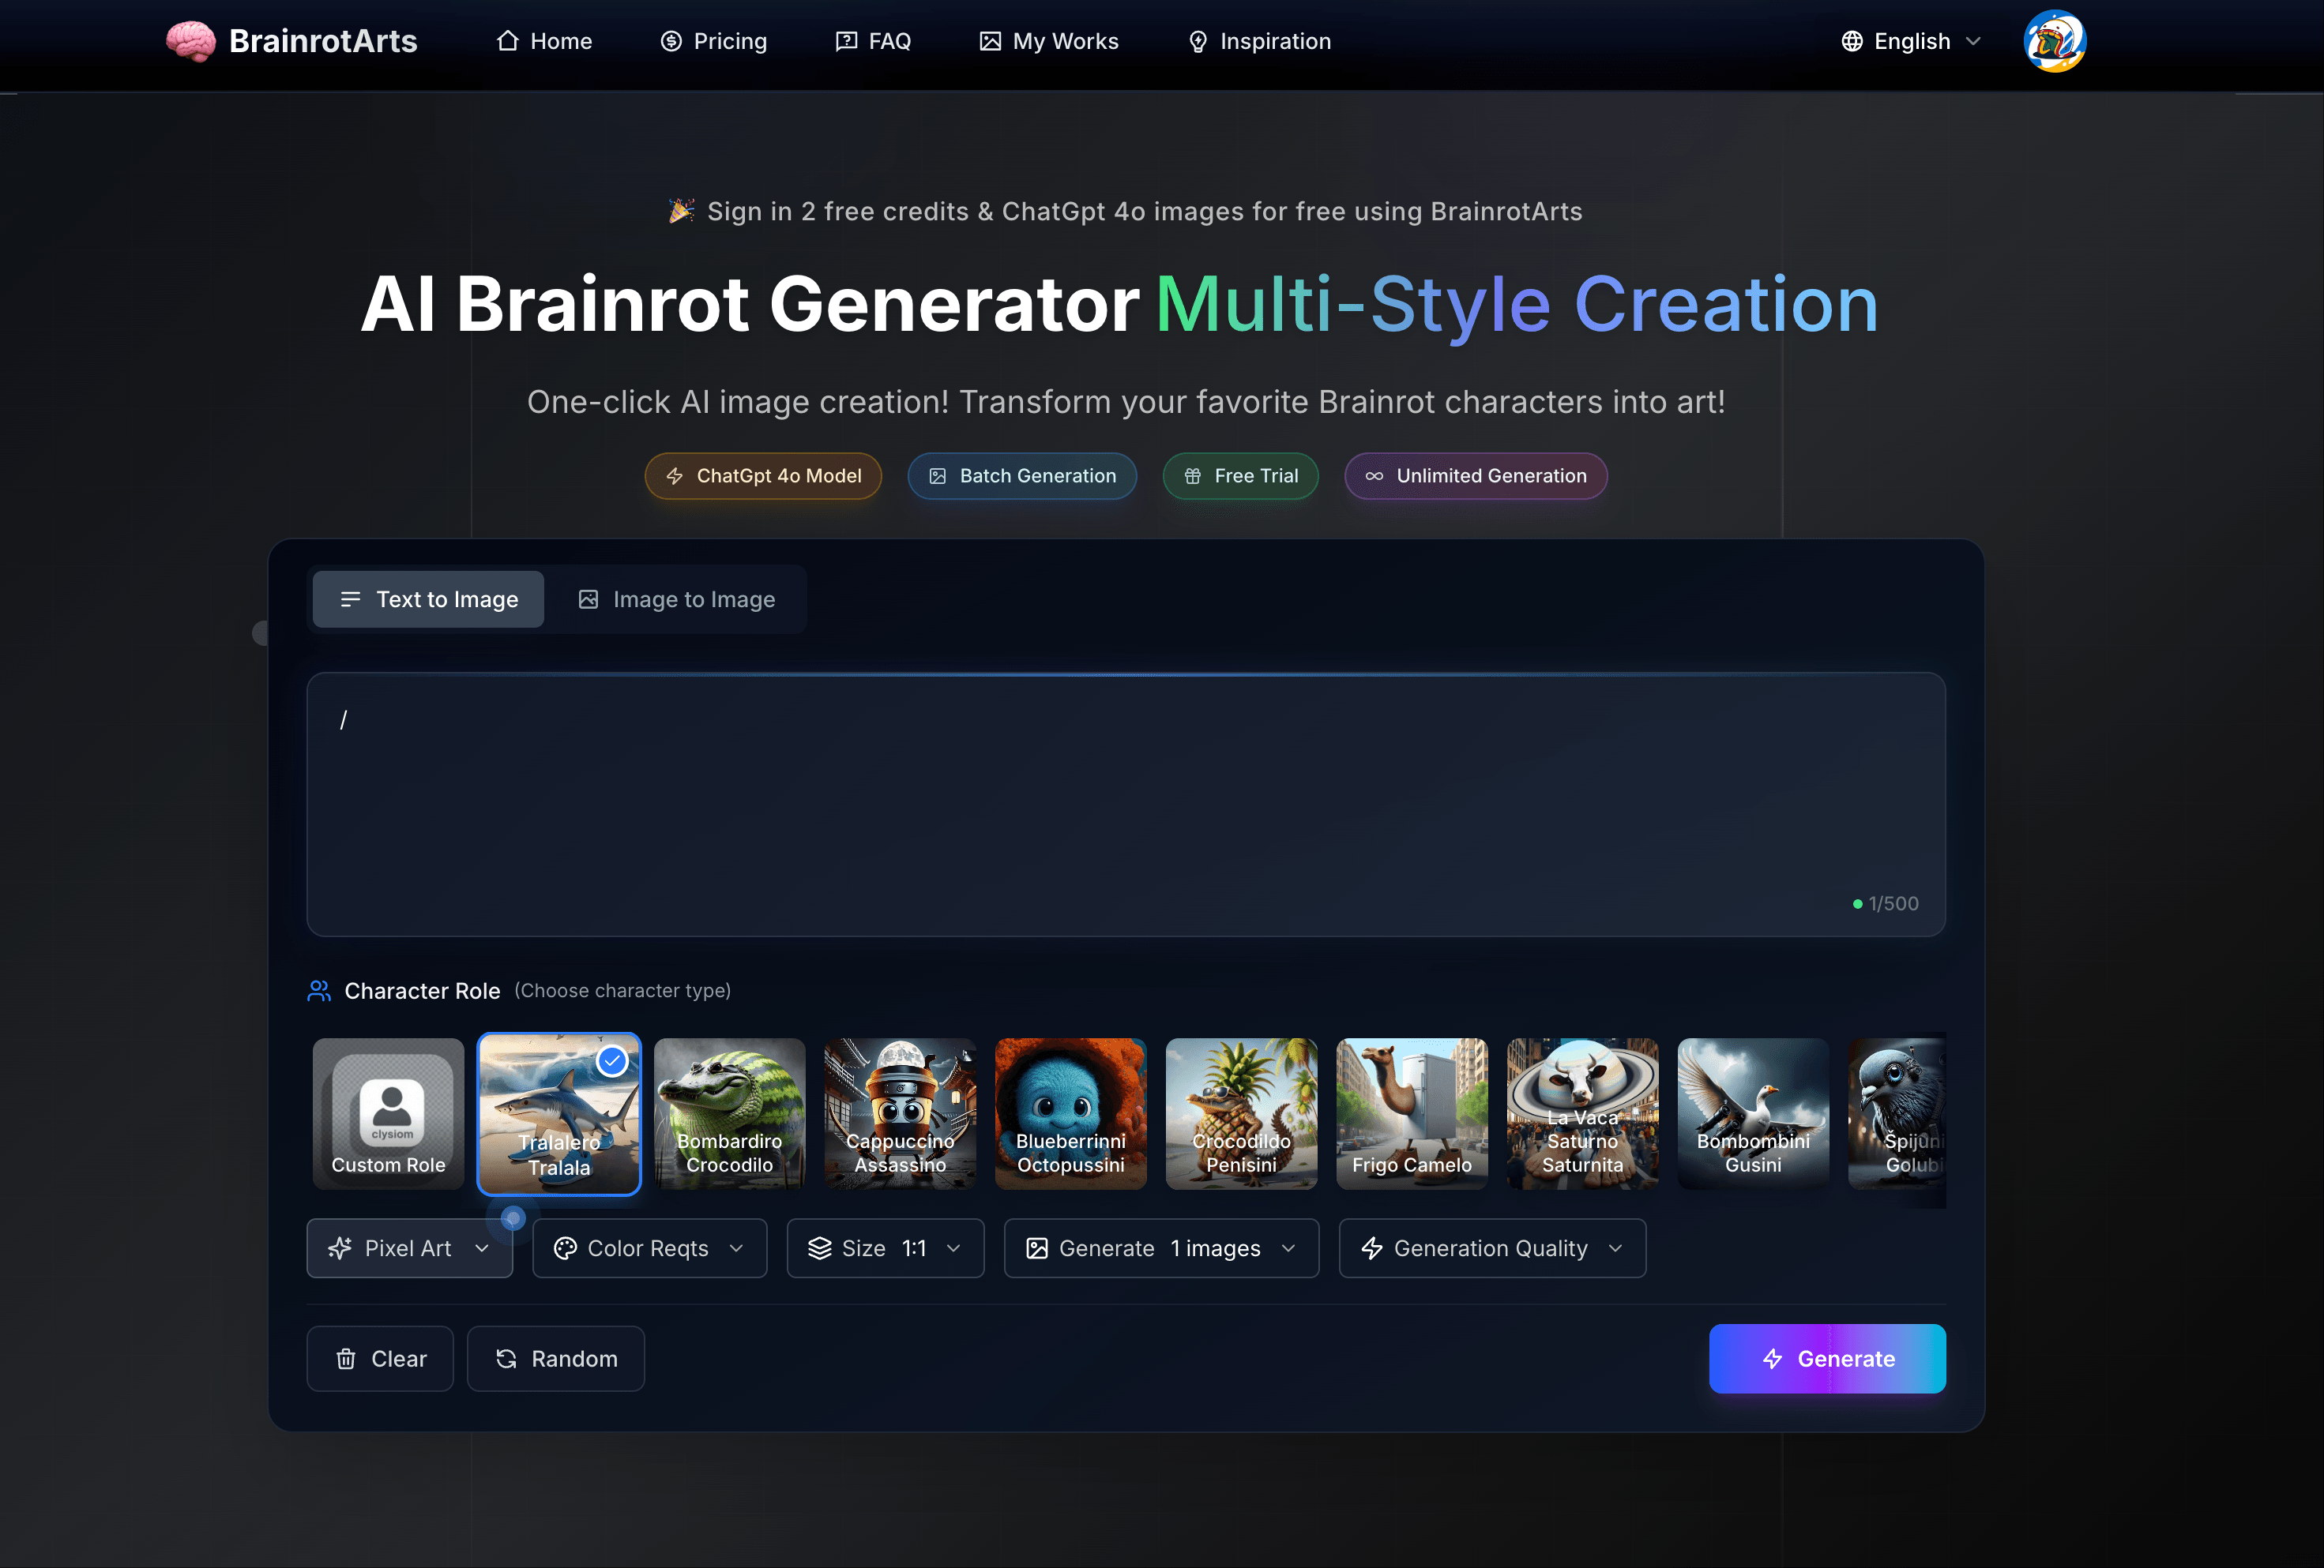The width and height of the screenshot is (2324, 1568).
Task: Click the globe icon next to English
Action: (x=1852, y=41)
